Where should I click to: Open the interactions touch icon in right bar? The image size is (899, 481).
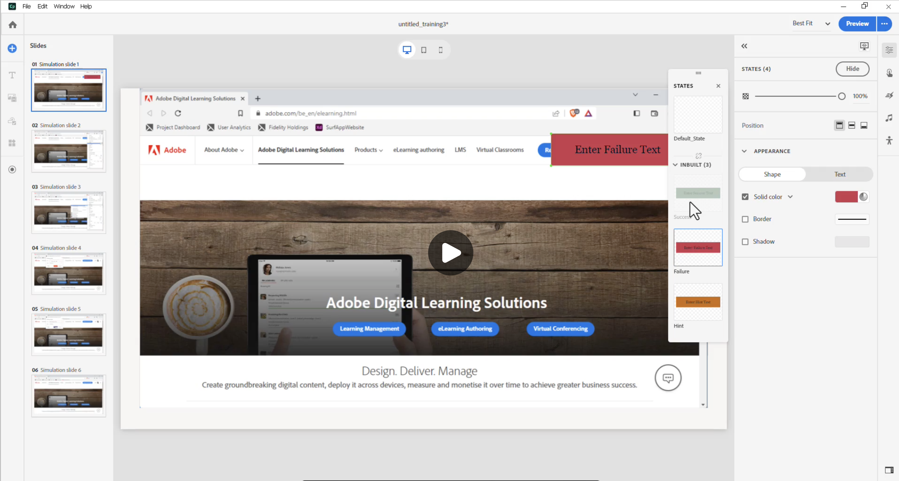889,73
